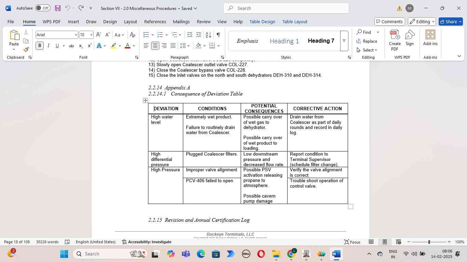Click the Share button
467x262 pixels.
click(451, 21)
